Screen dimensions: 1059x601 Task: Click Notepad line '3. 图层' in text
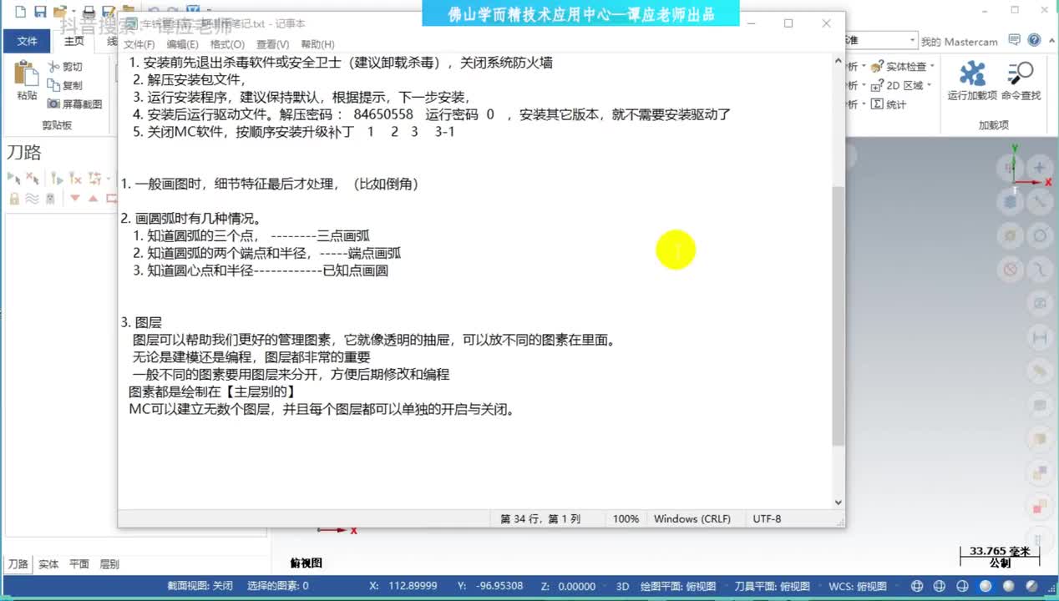pos(141,322)
